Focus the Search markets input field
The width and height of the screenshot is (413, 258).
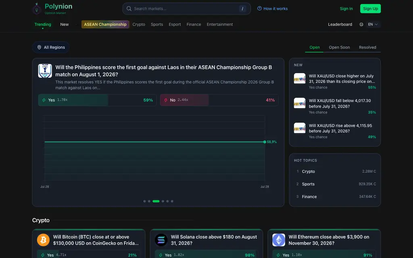click(186, 9)
